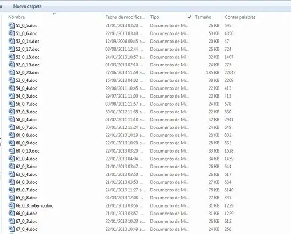Screen dimensions: 291x234
Task: Click the 185 KB size value
Action: pyautogui.click(x=213, y=72)
